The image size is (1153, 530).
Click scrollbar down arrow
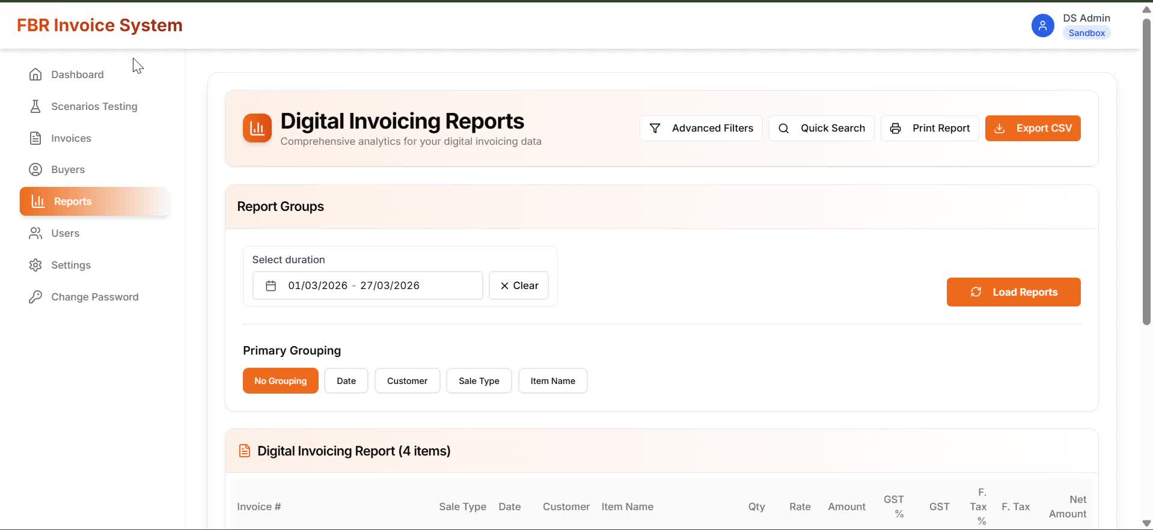point(1146,523)
